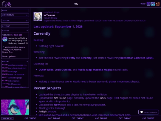Expand the TEXTUAL submenu arrow

(27, 21)
